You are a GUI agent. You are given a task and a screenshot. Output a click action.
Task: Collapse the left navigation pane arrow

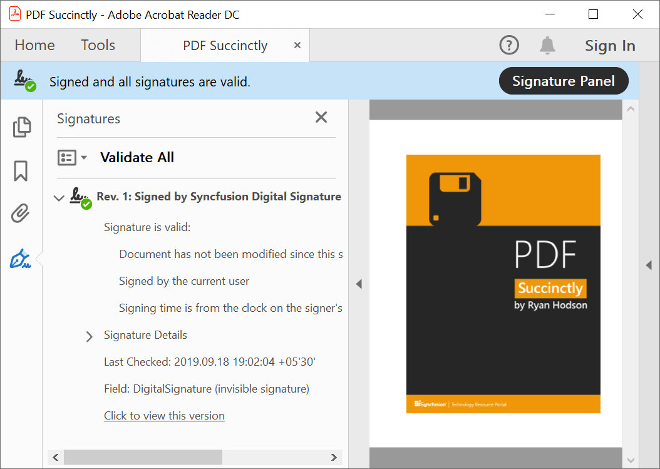359,284
